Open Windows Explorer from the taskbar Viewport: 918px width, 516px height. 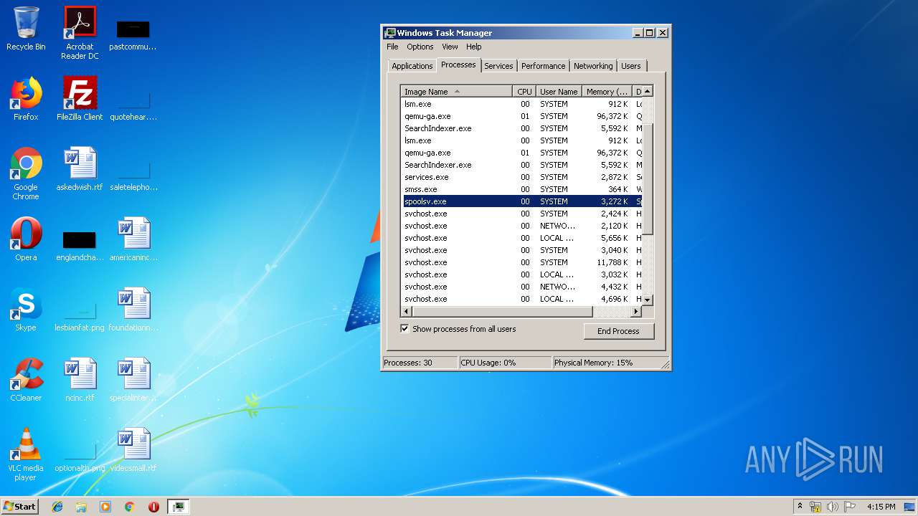[x=81, y=507]
